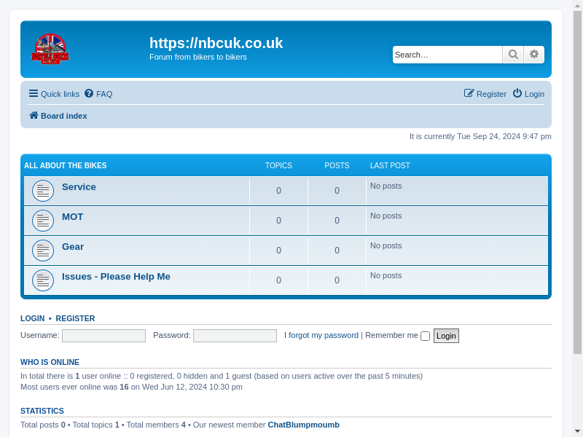Click the MOT forum status icon
The width and height of the screenshot is (583, 437).
43,221
